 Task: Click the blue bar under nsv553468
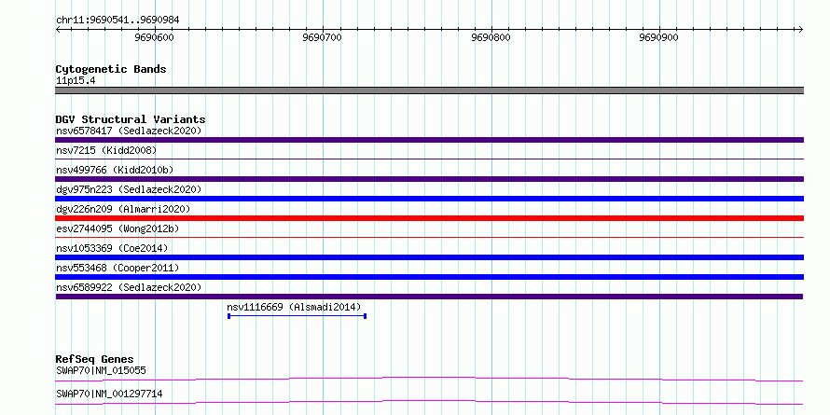click(x=429, y=277)
